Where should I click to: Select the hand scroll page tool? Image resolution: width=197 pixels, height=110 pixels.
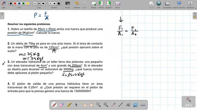pyautogui.click(x=91, y=105)
